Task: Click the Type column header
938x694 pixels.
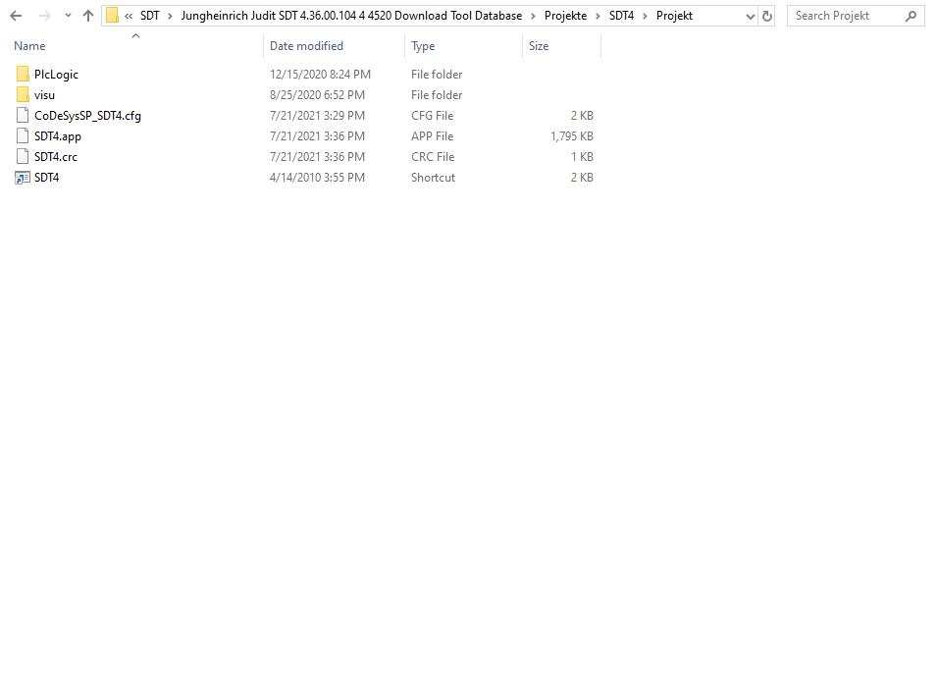Action: 422,45
